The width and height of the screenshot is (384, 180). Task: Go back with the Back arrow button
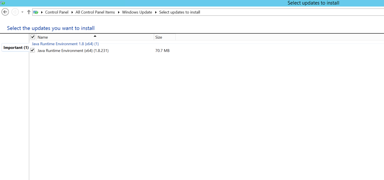pos(5,12)
